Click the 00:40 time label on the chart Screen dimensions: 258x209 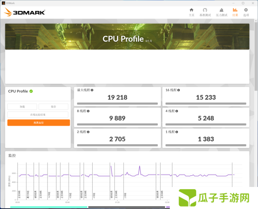67,202
